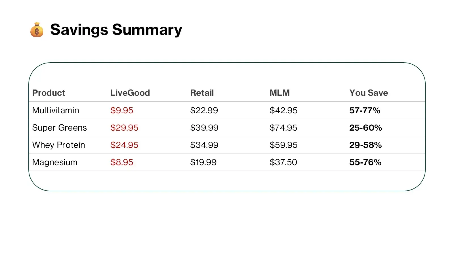
Task: Click the Whey Protein product name
Action: click(x=58, y=145)
